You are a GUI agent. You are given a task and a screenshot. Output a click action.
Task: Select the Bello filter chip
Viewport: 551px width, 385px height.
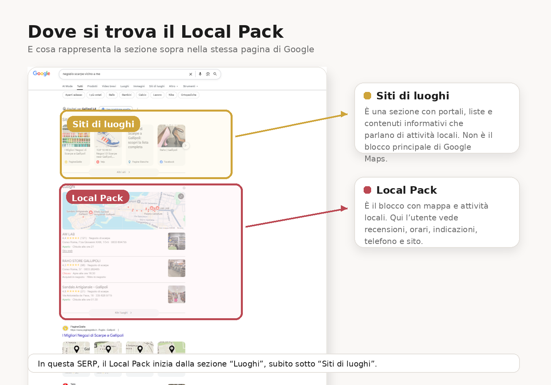[112, 95]
